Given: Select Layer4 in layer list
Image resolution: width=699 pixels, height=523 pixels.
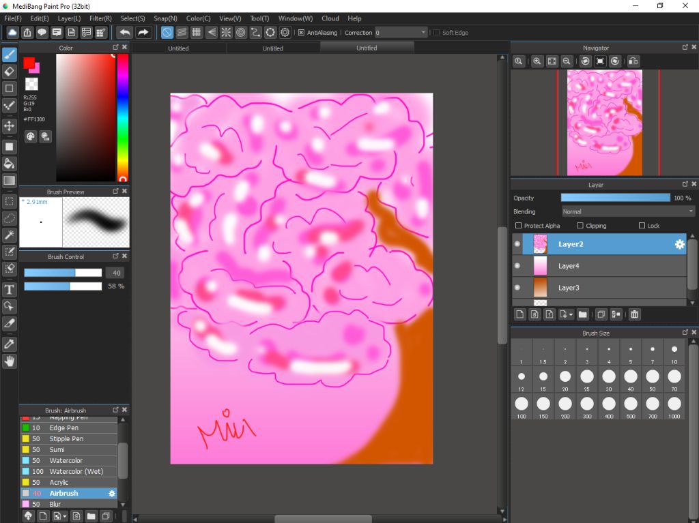Looking at the screenshot, I should [x=599, y=266].
